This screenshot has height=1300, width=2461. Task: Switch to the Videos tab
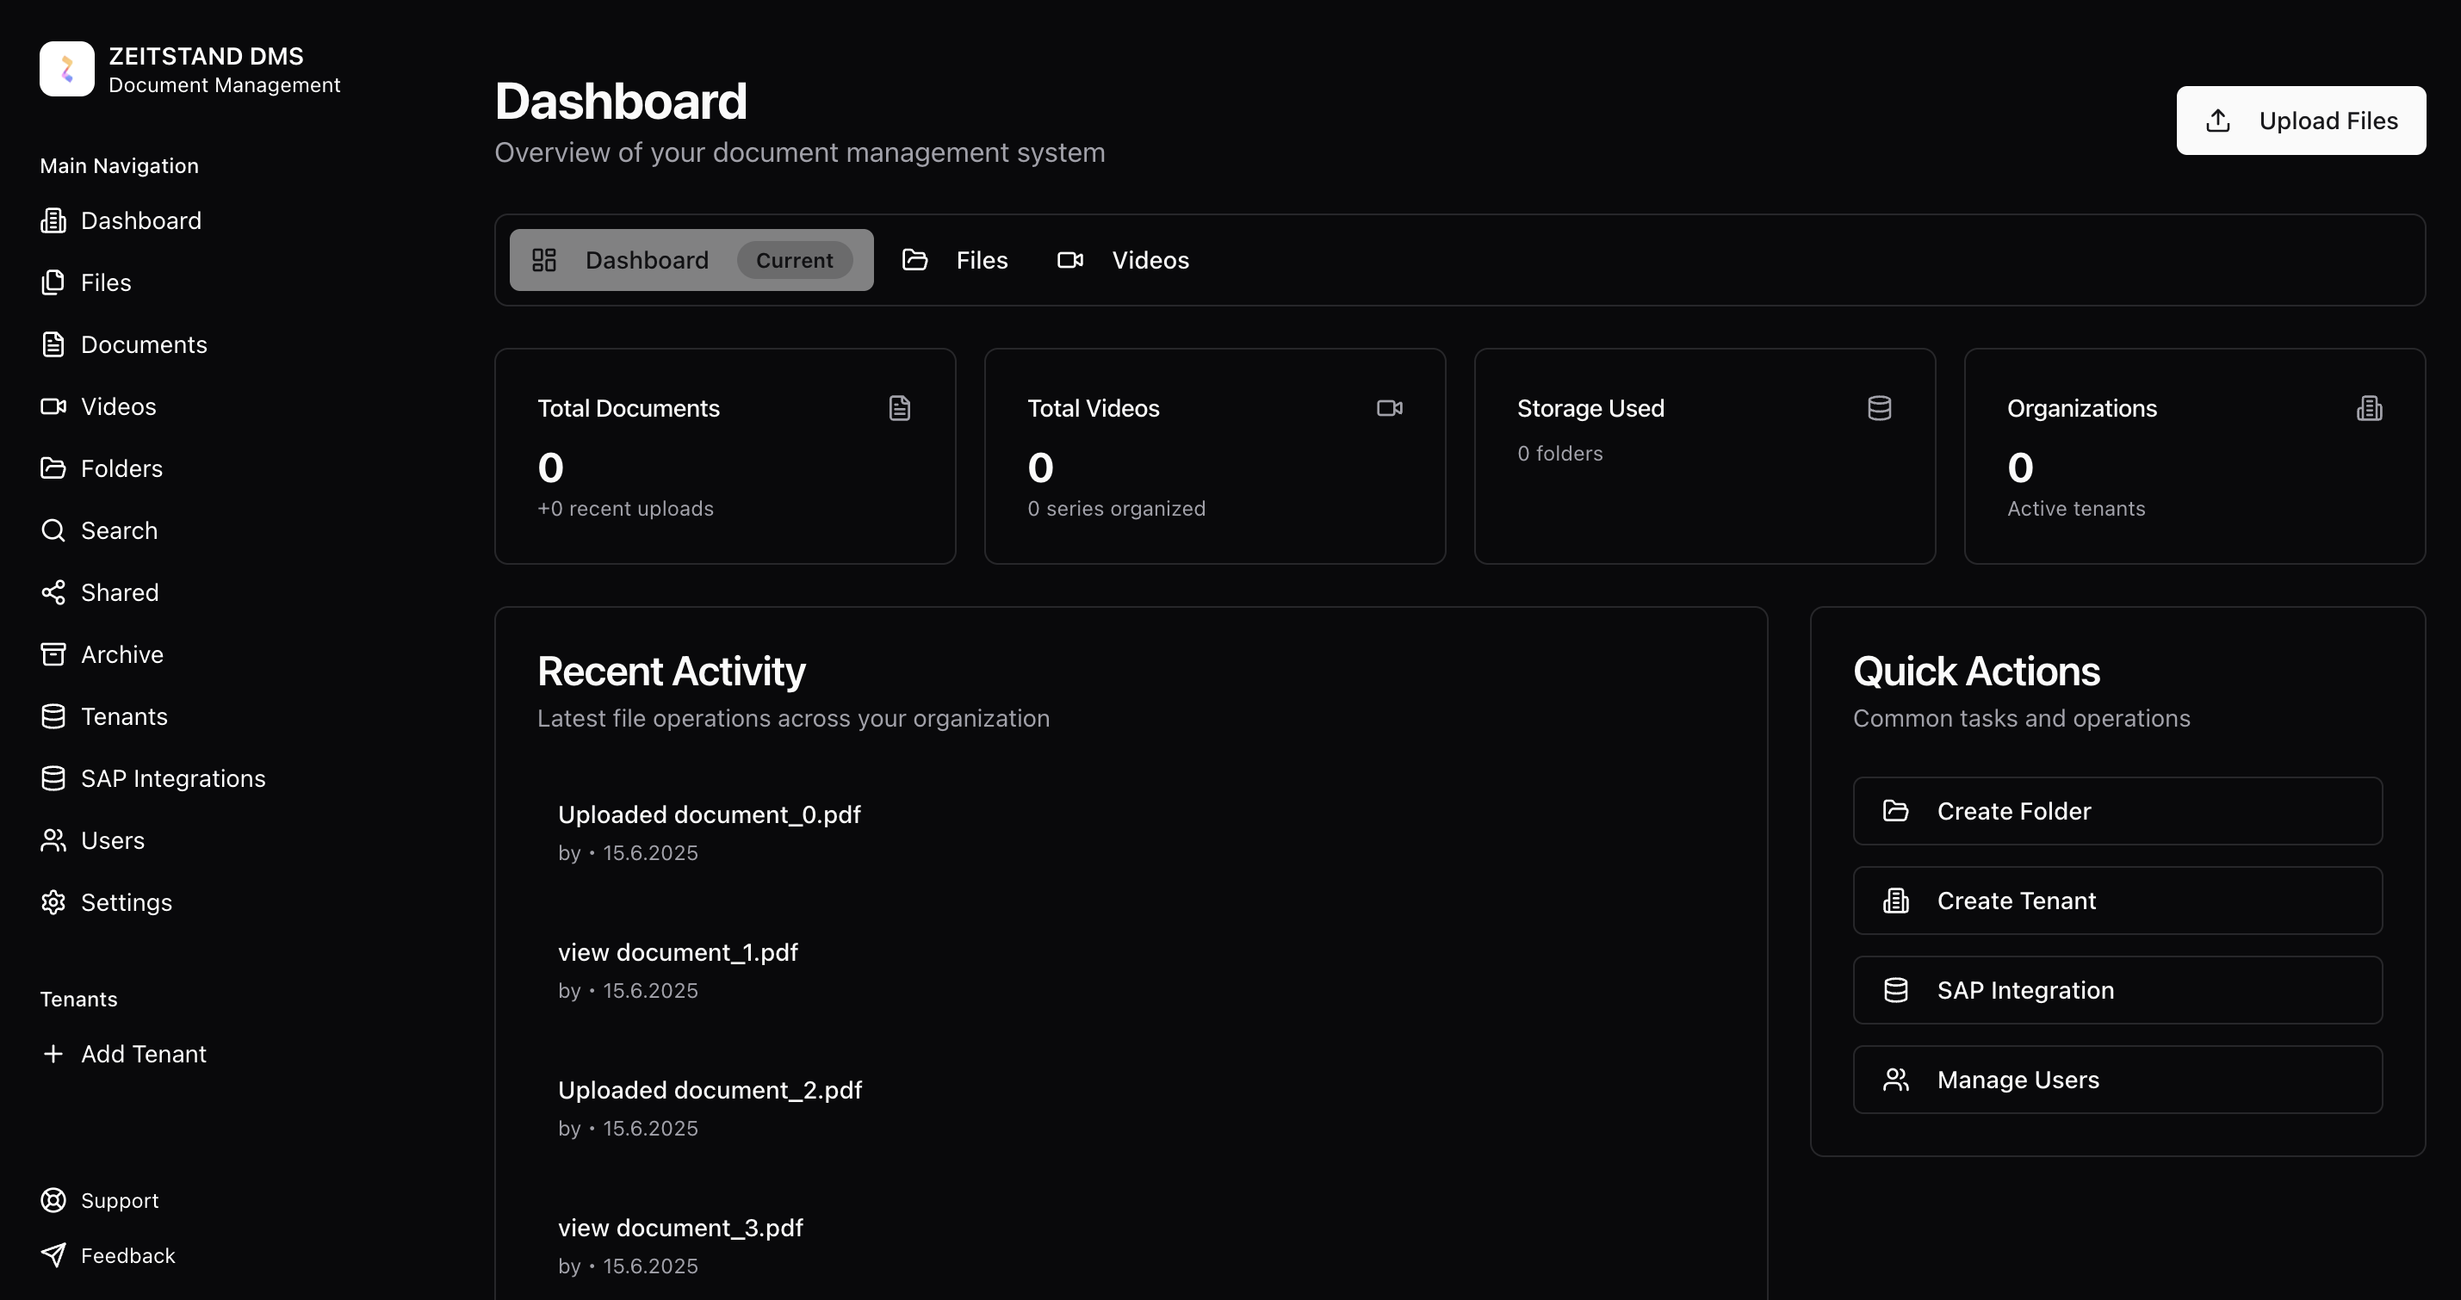tap(1124, 260)
